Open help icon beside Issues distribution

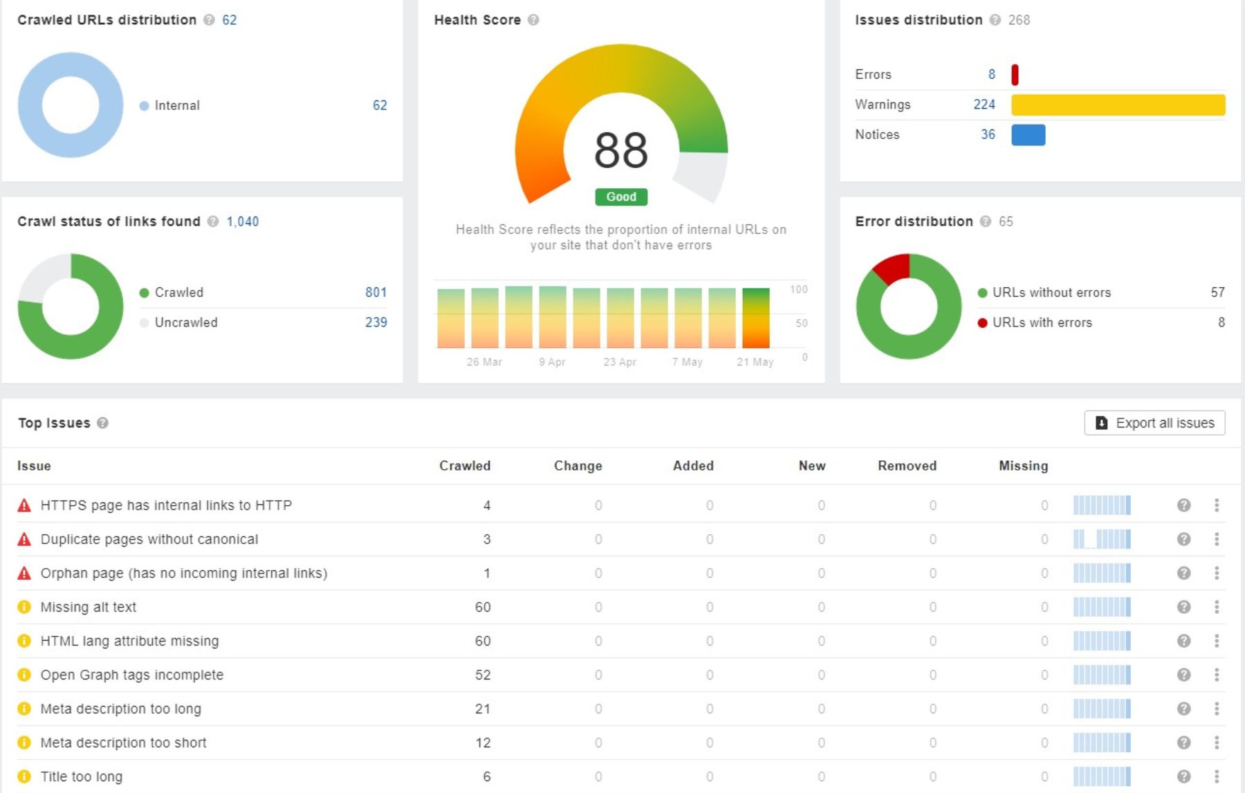(995, 20)
